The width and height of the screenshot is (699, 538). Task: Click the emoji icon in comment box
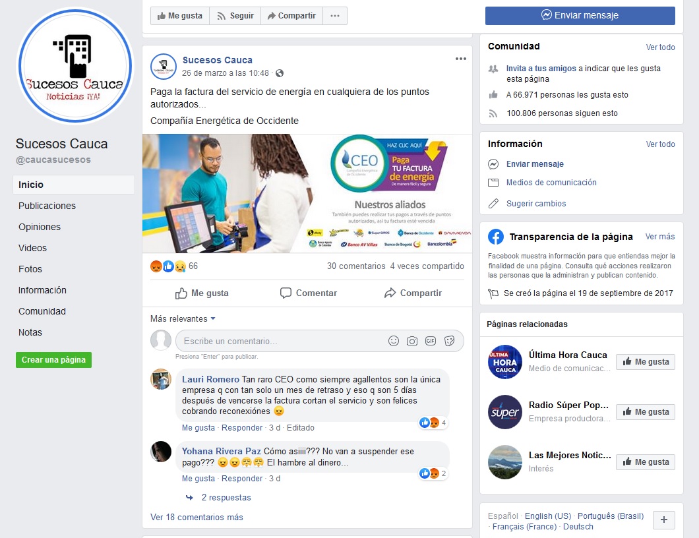(393, 341)
